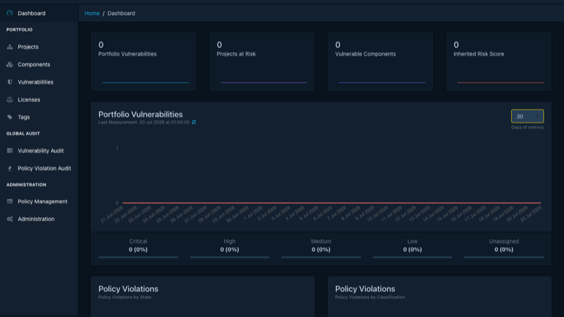
Task: Click the Critical severity progress bar
Action: [138, 257]
